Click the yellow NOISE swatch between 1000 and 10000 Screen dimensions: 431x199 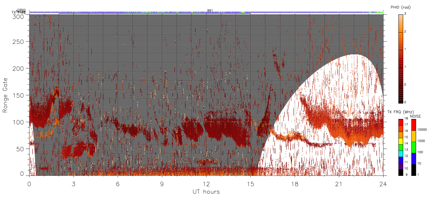pyautogui.click(x=414, y=136)
